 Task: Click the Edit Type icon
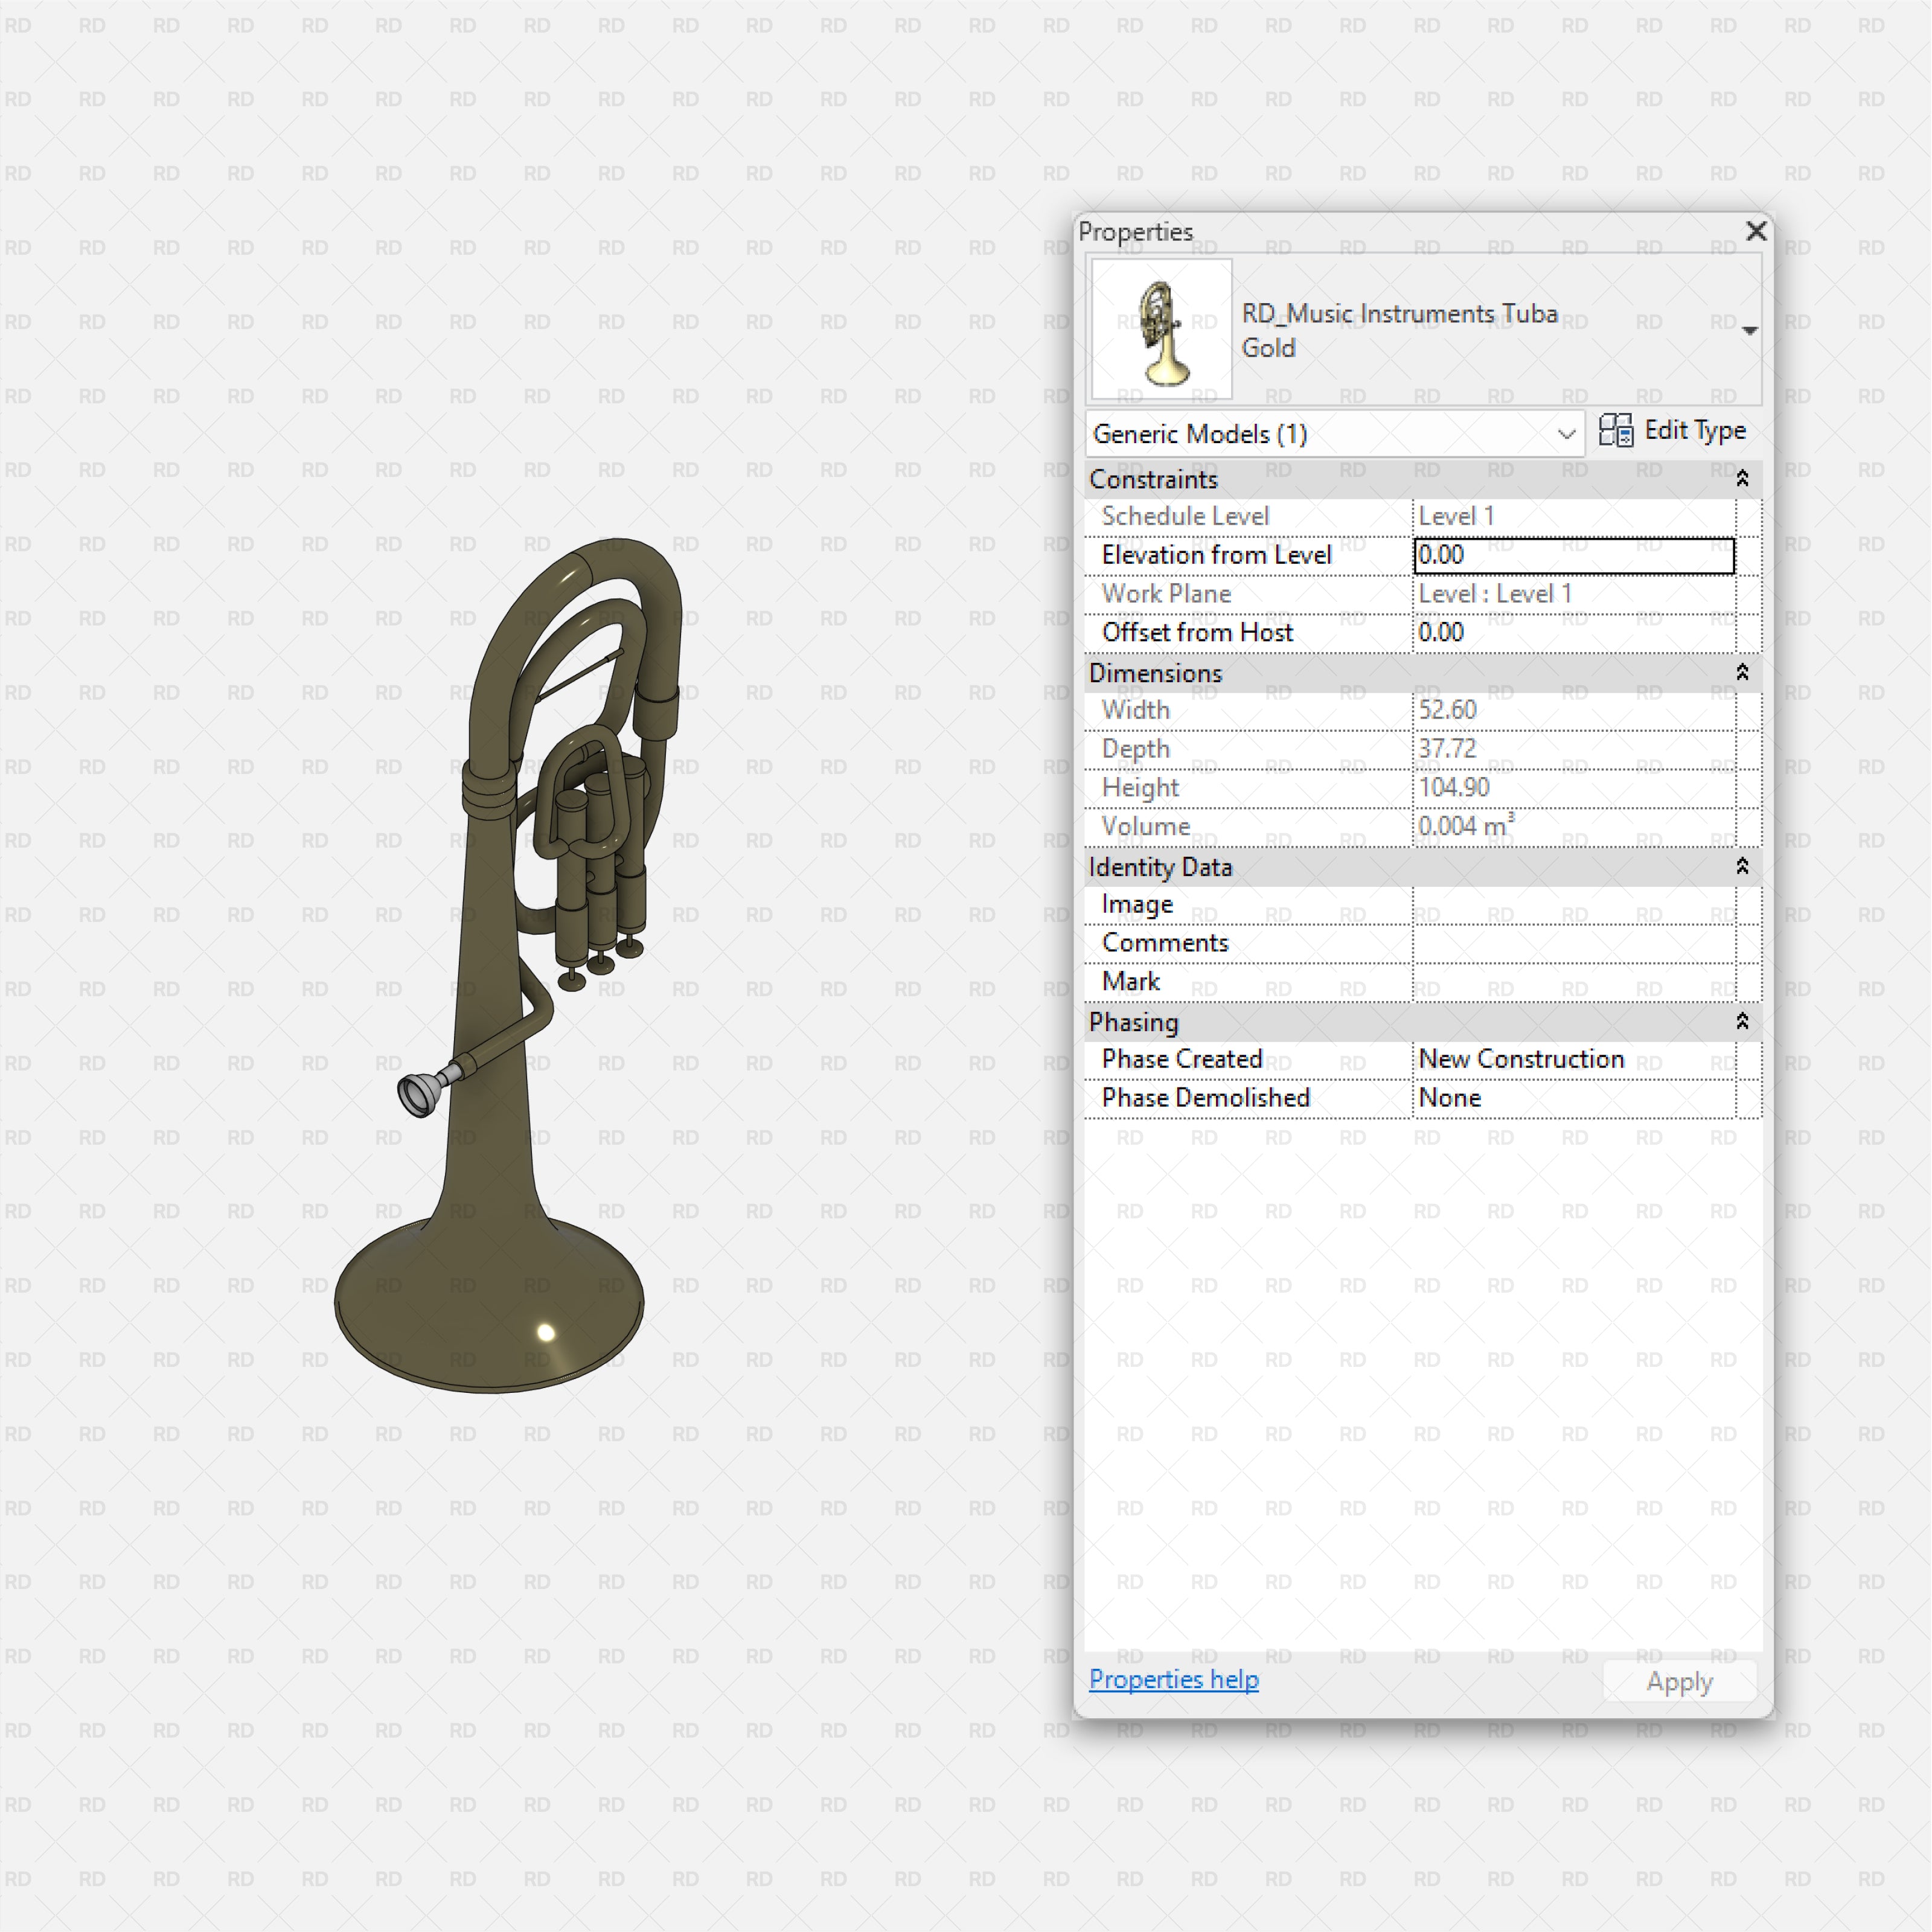click(x=1617, y=430)
